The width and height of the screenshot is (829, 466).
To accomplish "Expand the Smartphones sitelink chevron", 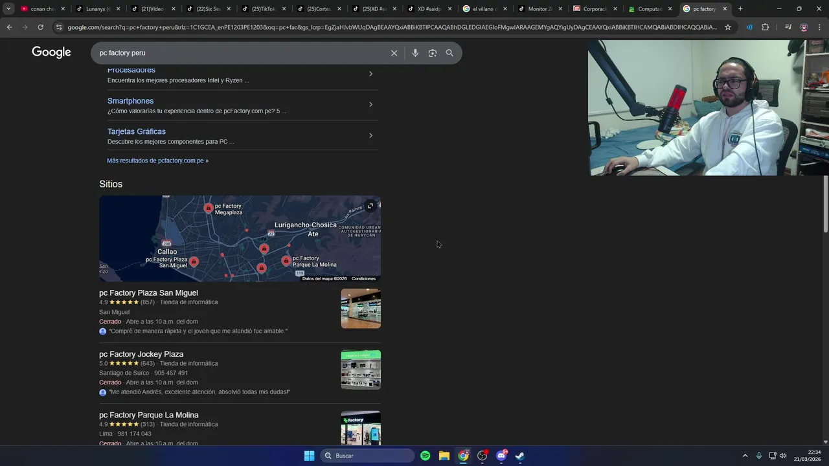I will click(370, 104).
